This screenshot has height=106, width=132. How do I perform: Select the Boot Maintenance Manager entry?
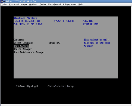[29, 52]
